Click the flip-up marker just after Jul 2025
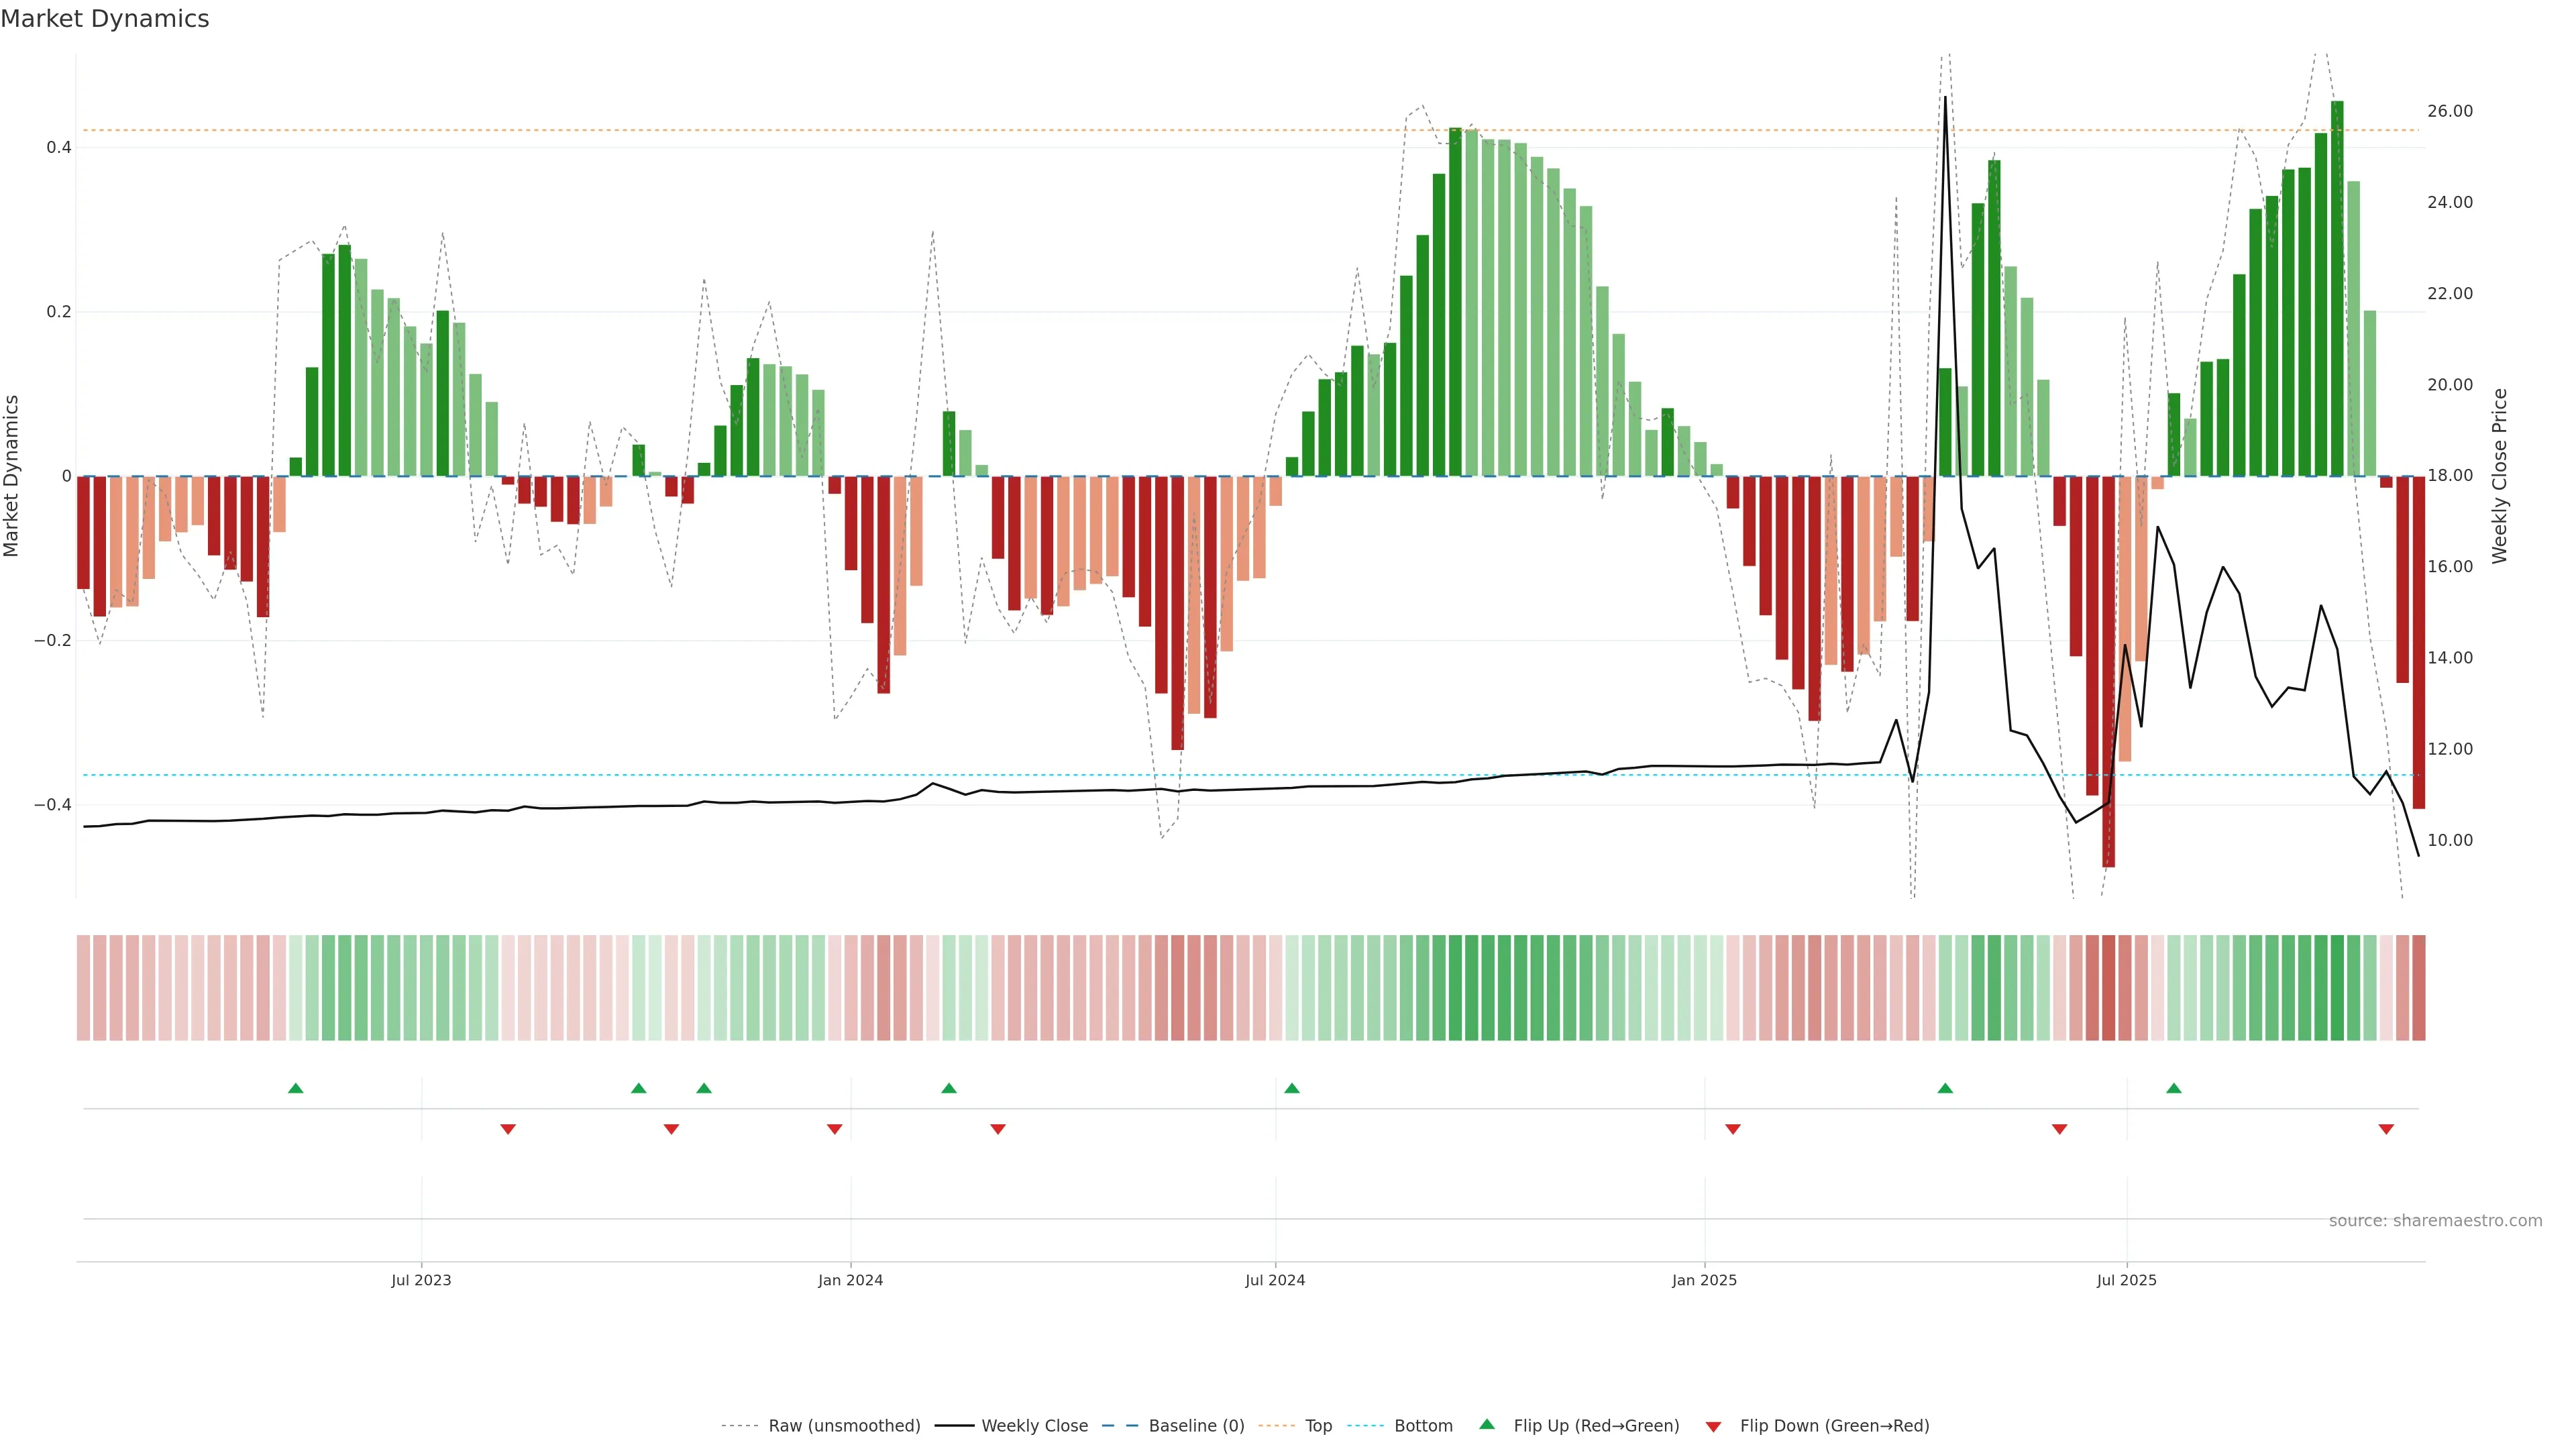The width and height of the screenshot is (2576, 1449). [2174, 1088]
